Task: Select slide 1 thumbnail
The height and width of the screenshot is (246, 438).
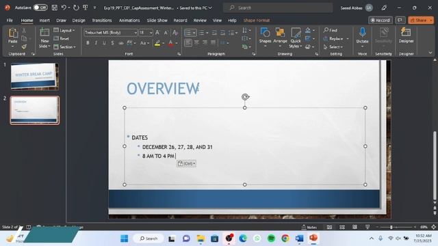Action: (x=35, y=76)
